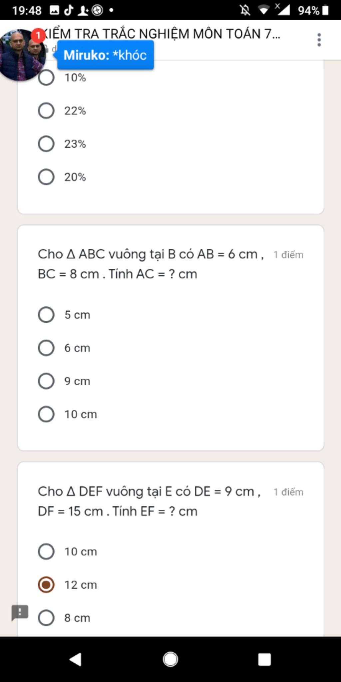Tap the TikTok notification icon in status bar
The width and height of the screenshot is (341, 682).
69,10
